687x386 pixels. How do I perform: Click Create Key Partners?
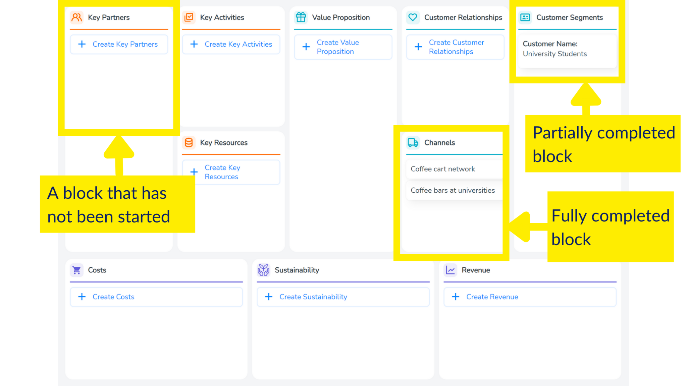(x=119, y=44)
